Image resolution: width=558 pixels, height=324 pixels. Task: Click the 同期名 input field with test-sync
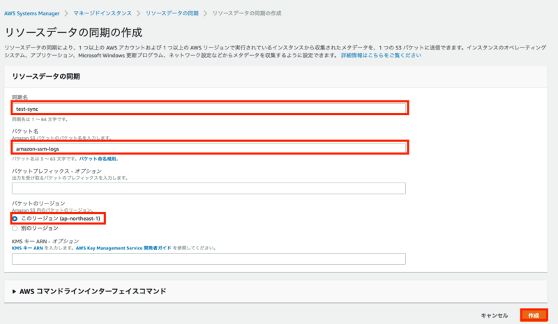point(209,109)
